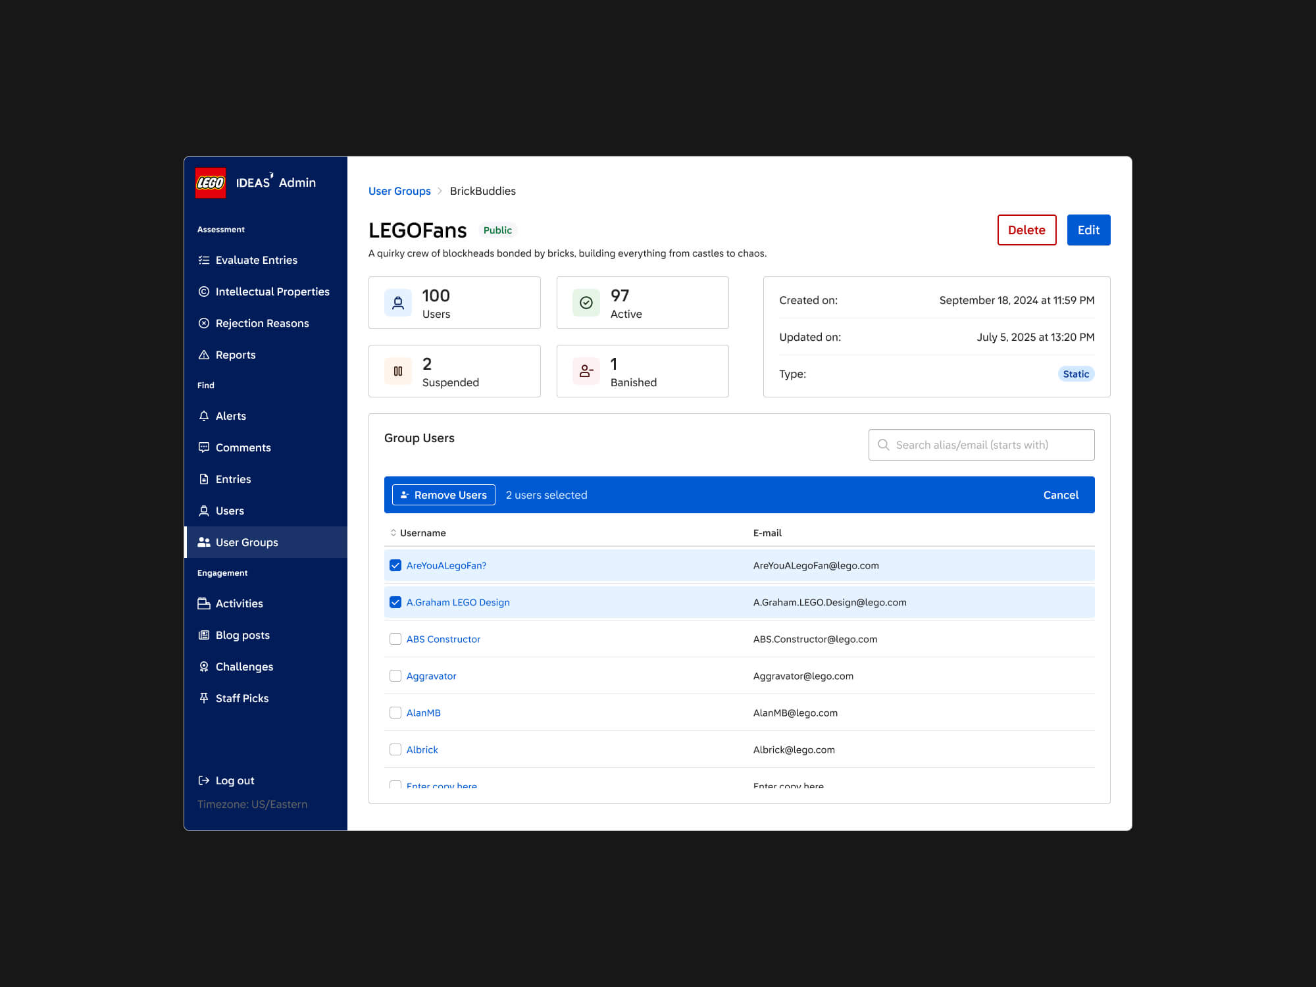Click the Comments speech bubble icon
The height and width of the screenshot is (987, 1316).
pos(204,447)
